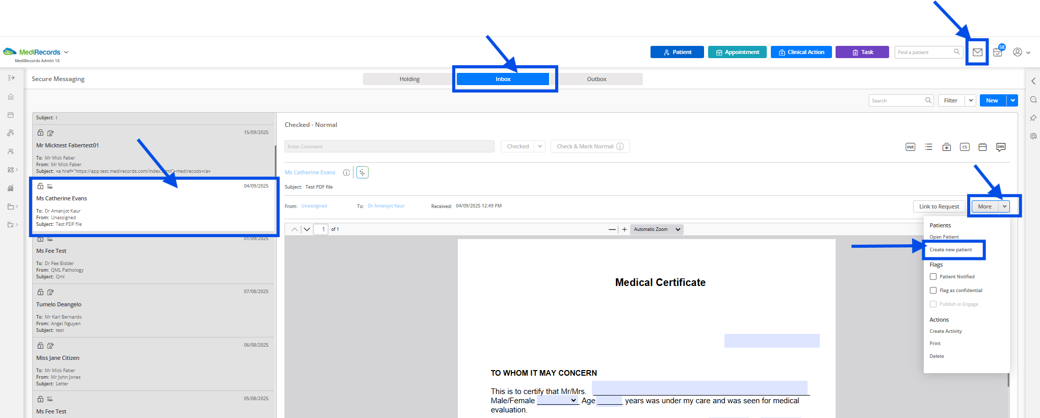1040x418 pixels.
Task: Open the bar chart reports sidebar icon
Action: (11, 188)
